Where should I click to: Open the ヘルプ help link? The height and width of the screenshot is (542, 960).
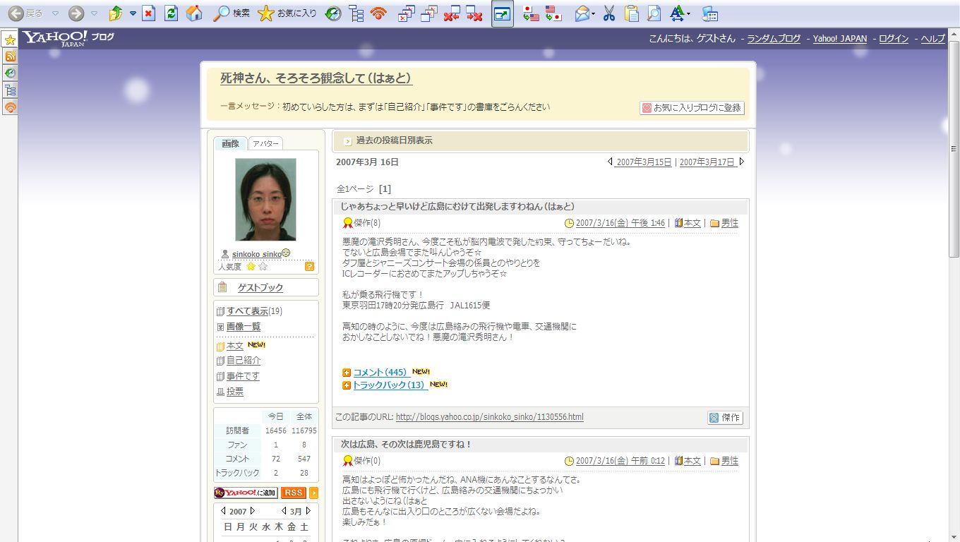point(932,39)
